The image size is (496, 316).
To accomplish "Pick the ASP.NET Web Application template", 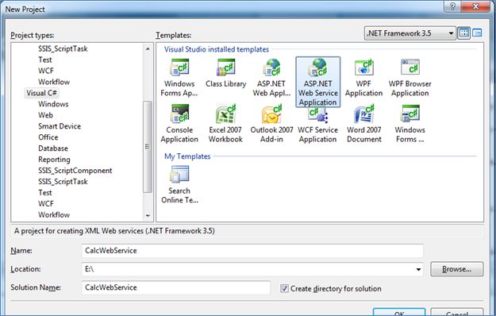I will [x=271, y=78].
